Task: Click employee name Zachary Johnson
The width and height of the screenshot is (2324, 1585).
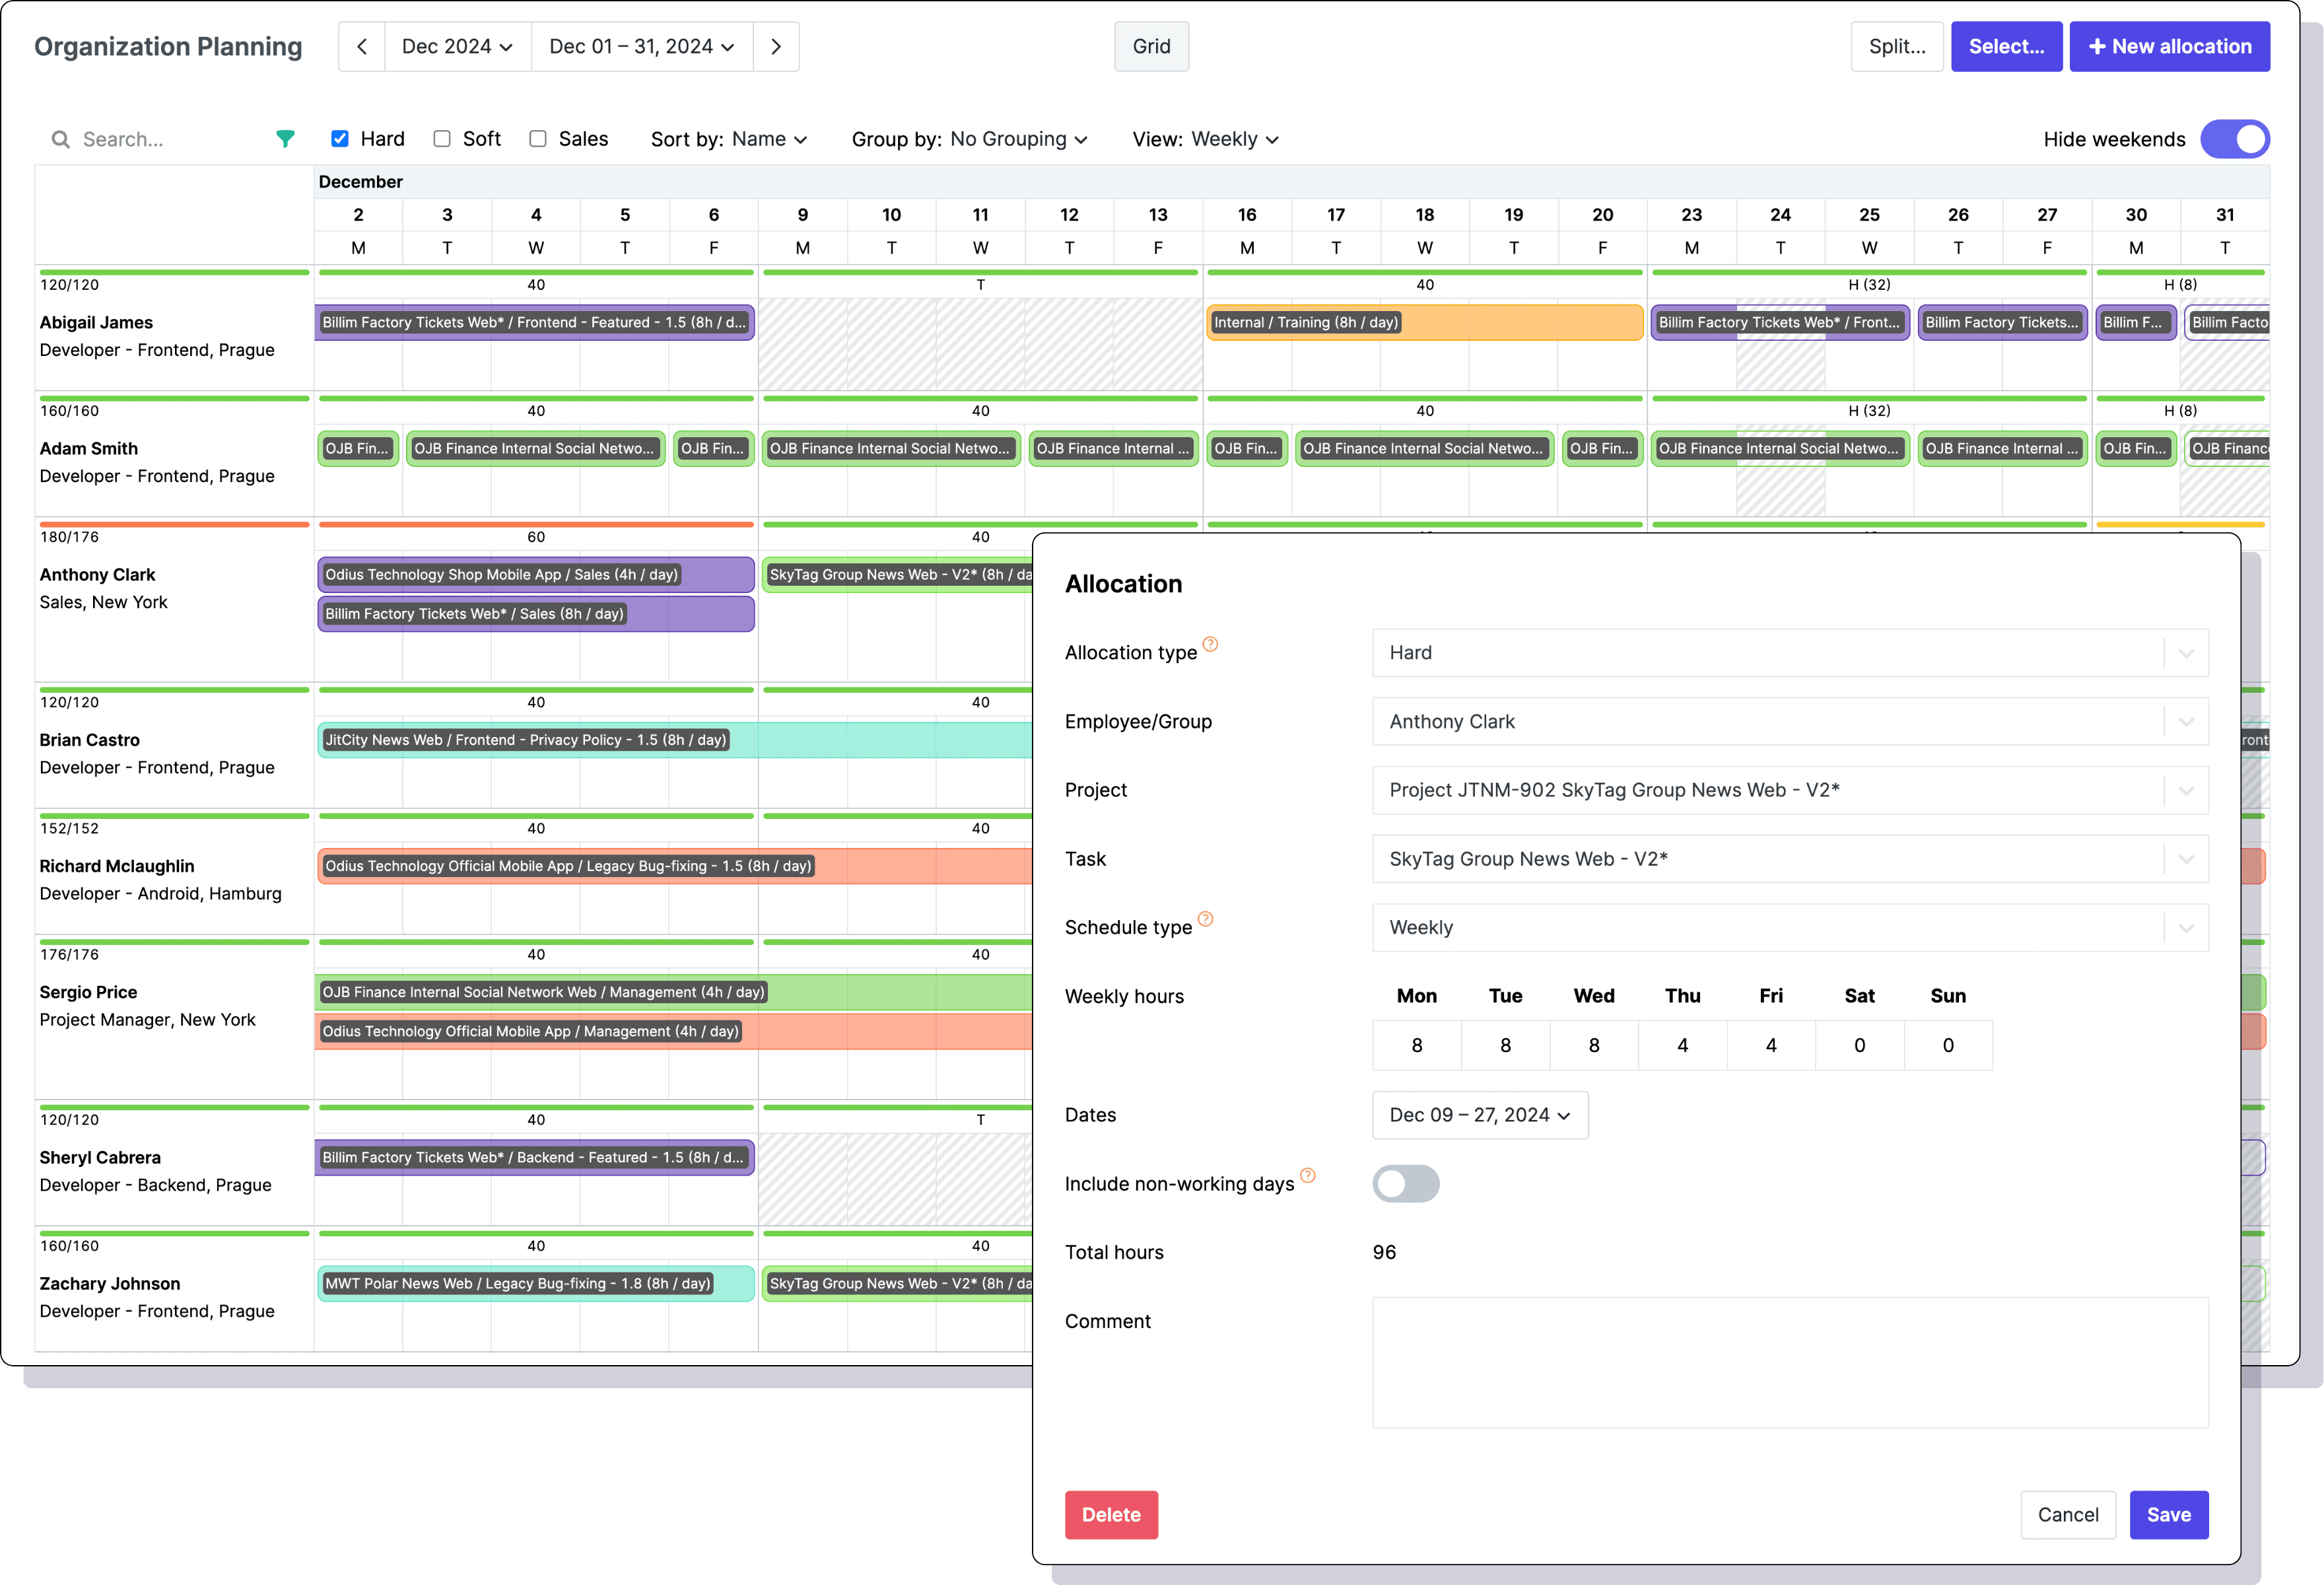Action: coord(110,1283)
